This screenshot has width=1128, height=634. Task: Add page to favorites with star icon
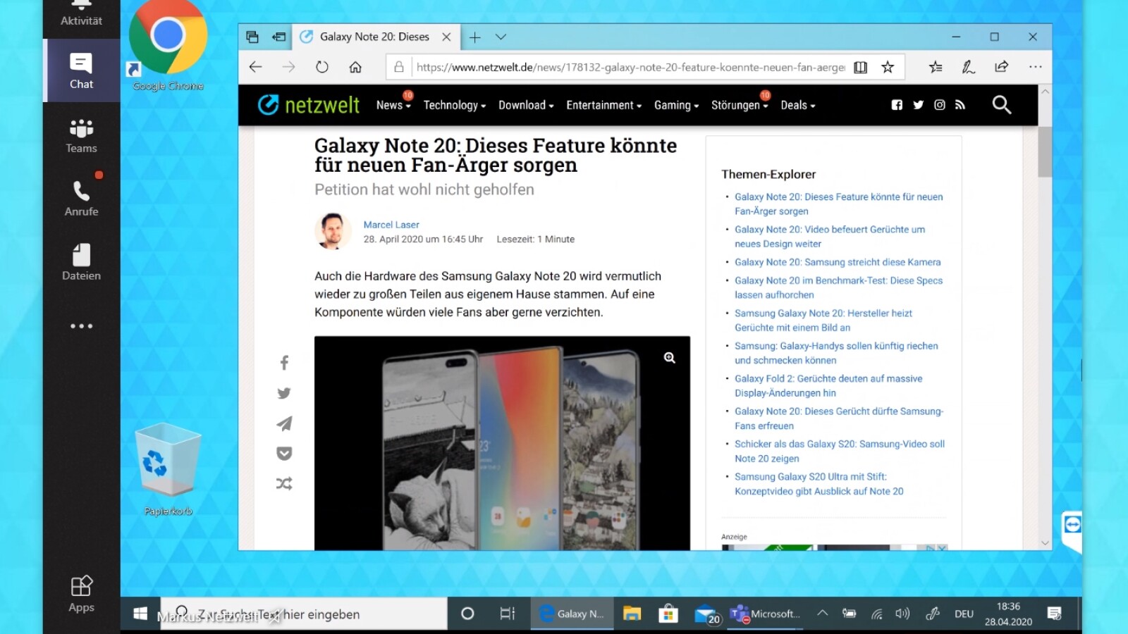click(x=888, y=67)
